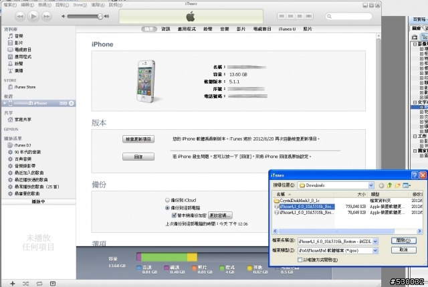Click the capacity usage bar

pyautogui.click(x=202, y=257)
